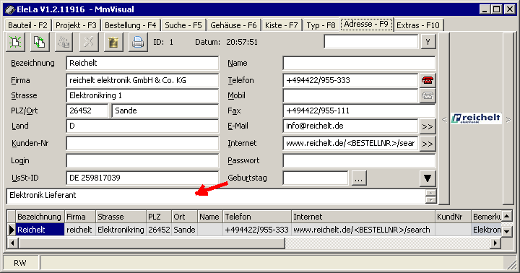
Task: Click the archive box toolbar icon
Action: (113, 42)
